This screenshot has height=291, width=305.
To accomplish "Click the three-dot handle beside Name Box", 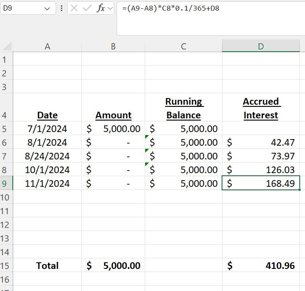I will [x=61, y=8].
